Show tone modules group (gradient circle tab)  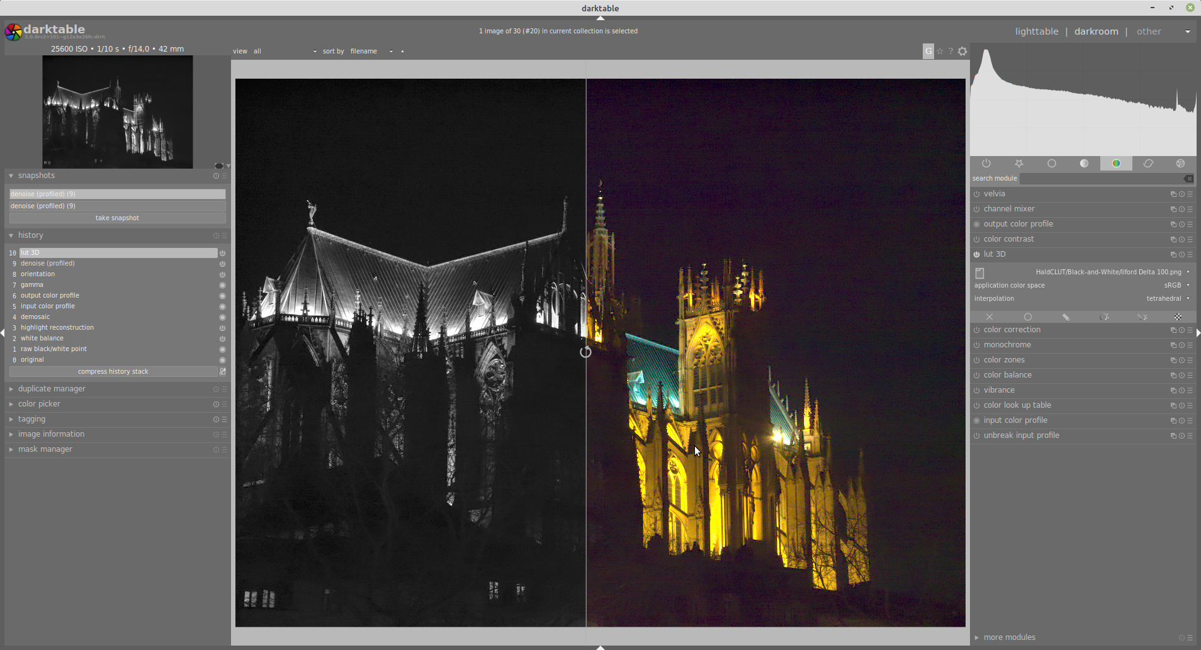(1084, 164)
